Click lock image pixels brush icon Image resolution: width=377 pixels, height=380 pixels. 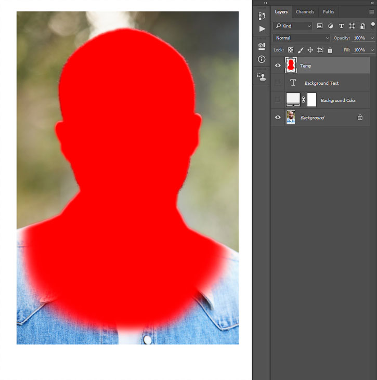coord(301,50)
